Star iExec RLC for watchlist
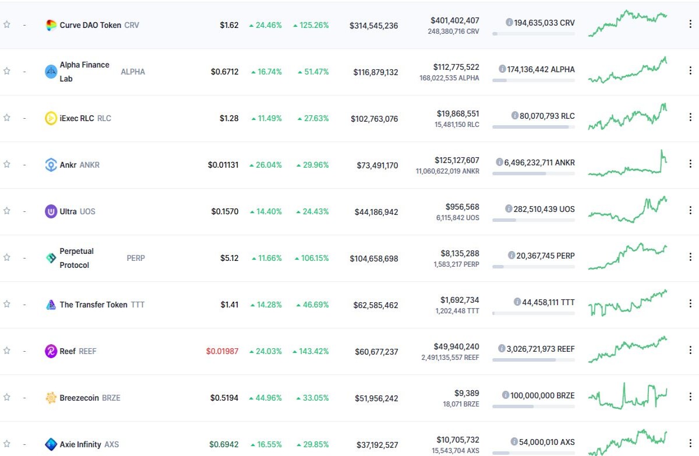The height and width of the screenshot is (456, 699). click(x=7, y=118)
